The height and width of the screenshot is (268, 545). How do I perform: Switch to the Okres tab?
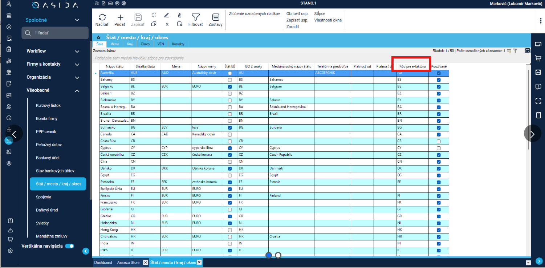(x=145, y=44)
